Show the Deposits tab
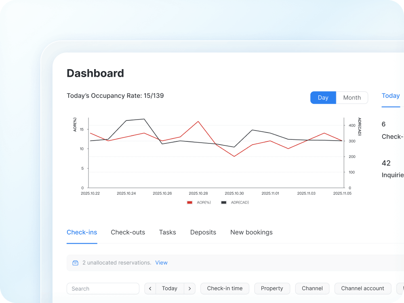Viewport: 404px width, 303px height. click(x=203, y=232)
